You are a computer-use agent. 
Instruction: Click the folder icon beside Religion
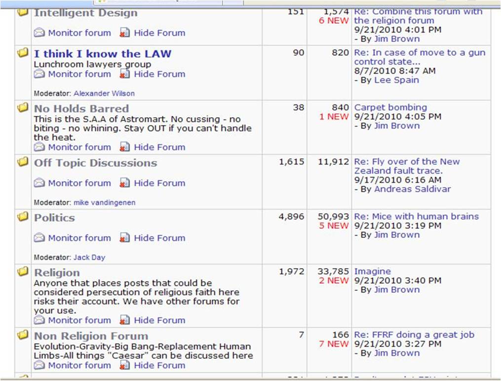[x=23, y=271]
